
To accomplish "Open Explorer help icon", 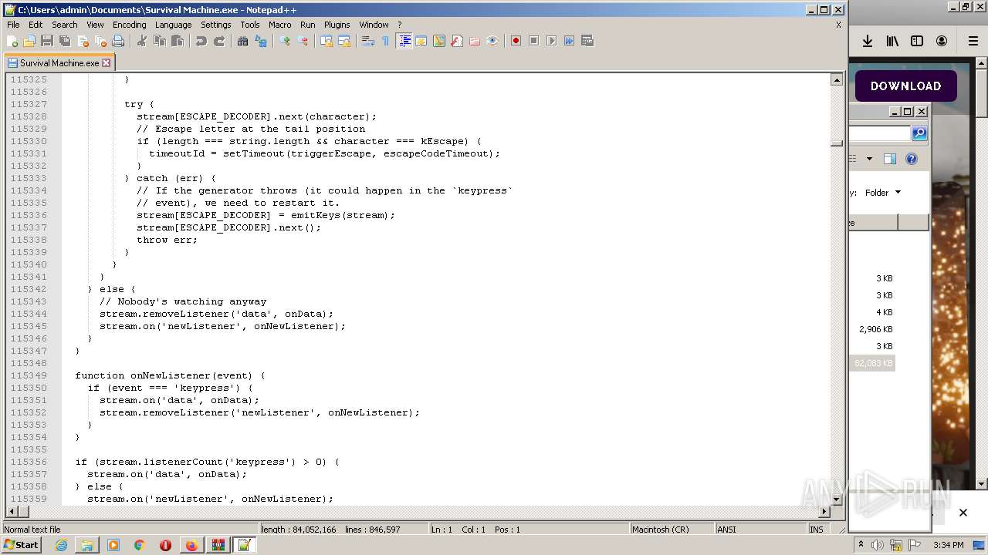I will tap(912, 159).
